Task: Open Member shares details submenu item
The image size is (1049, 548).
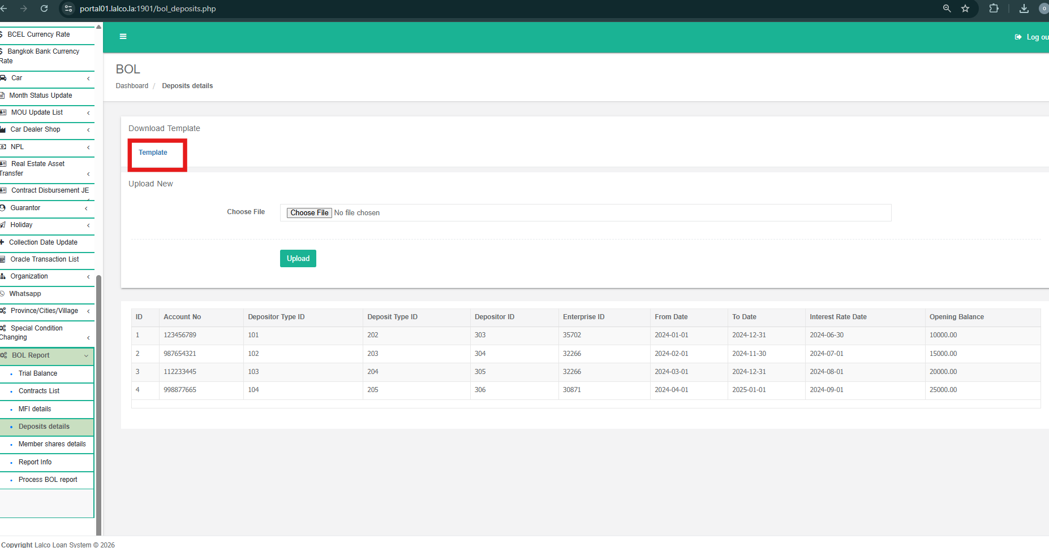Action: [52, 444]
